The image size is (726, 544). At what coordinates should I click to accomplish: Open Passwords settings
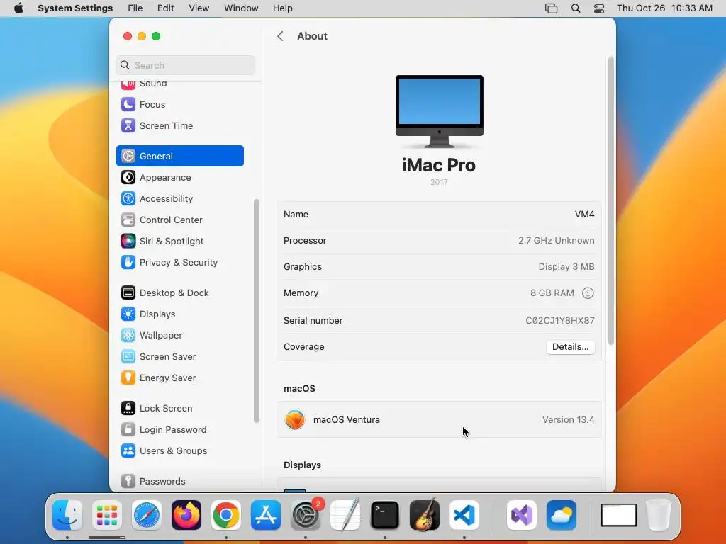[x=179, y=482]
